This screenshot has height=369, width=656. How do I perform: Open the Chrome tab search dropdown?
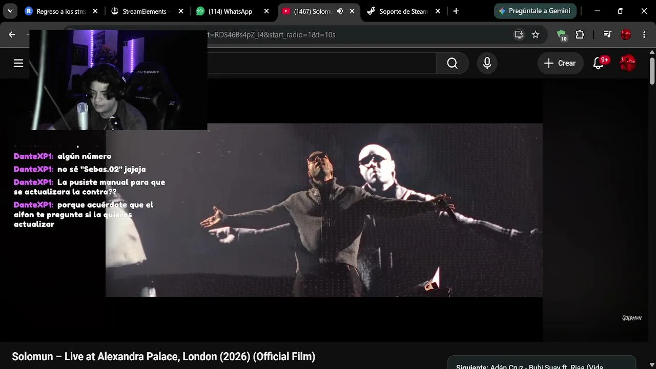10,11
